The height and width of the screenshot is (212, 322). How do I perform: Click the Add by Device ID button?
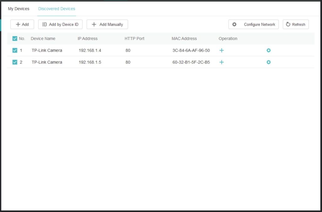(x=60, y=24)
